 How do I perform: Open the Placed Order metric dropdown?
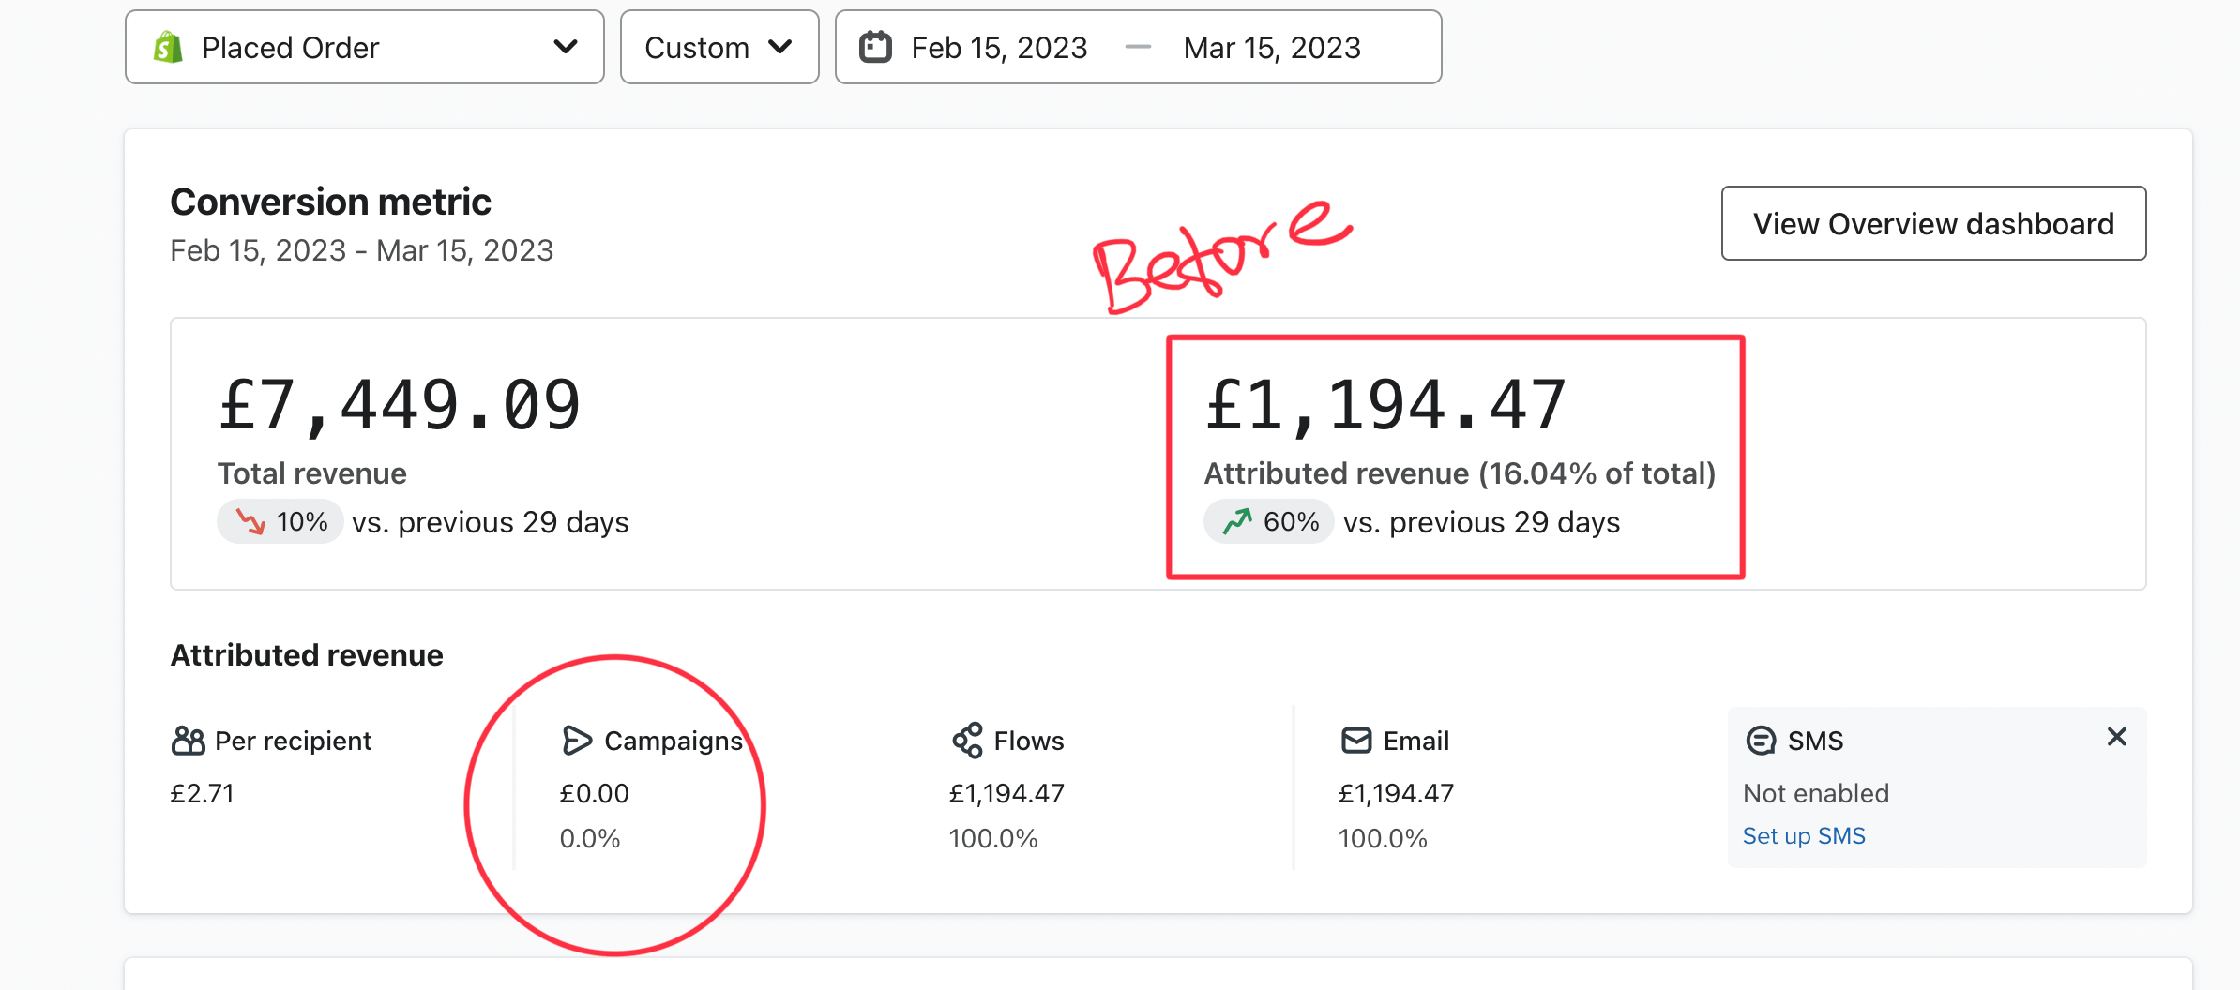[364, 47]
